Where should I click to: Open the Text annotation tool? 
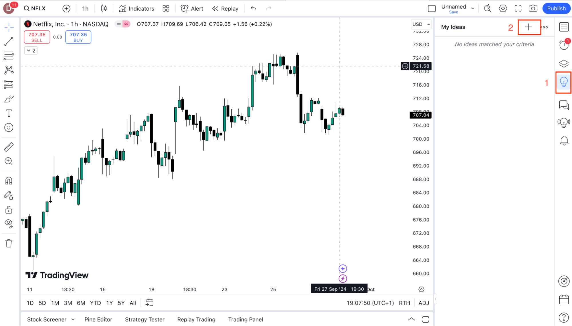click(9, 113)
